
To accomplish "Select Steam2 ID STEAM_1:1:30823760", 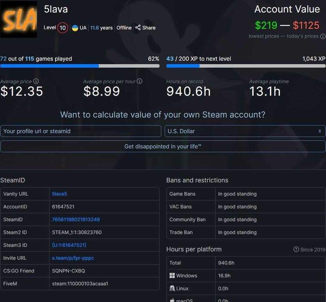I will (x=77, y=233).
